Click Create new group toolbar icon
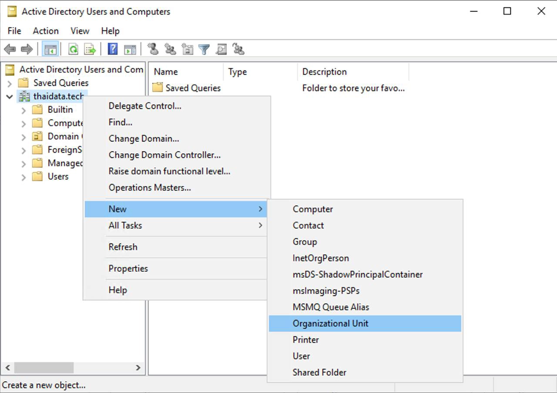This screenshot has height=393, width=557. coord(170,49)
